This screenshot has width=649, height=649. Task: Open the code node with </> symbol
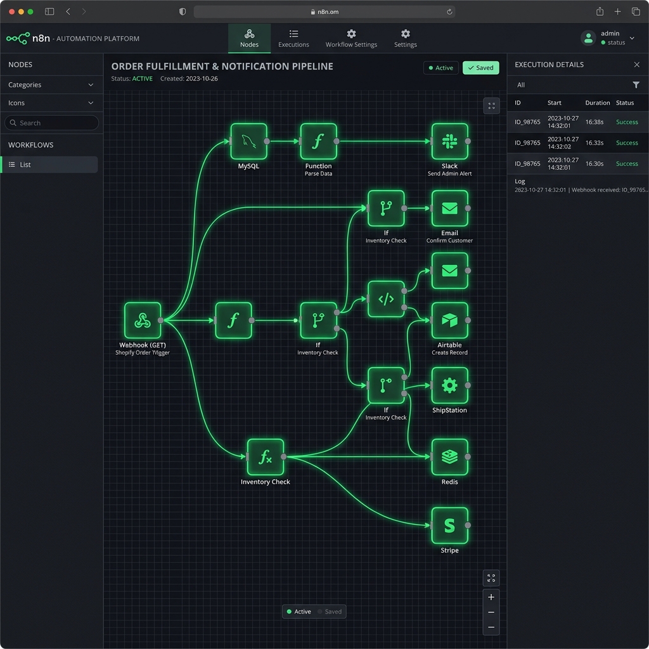[x=386, y=299]
